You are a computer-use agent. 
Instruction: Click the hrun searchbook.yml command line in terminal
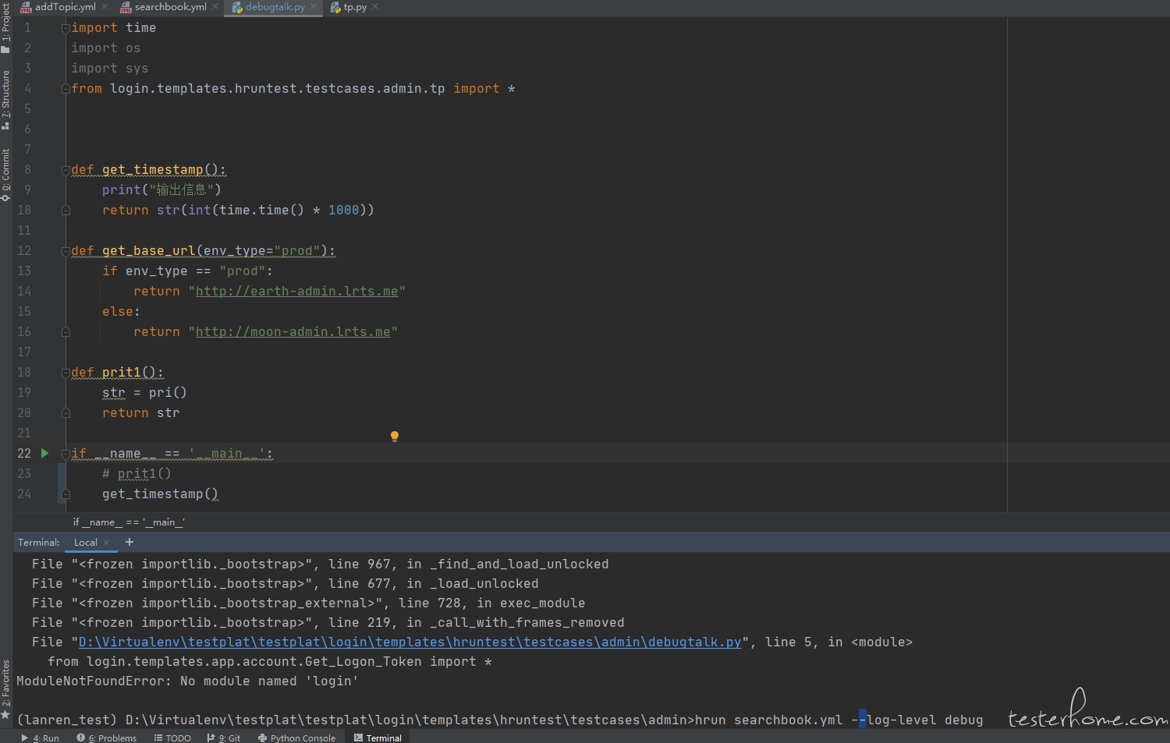click(x=838, y=720)
